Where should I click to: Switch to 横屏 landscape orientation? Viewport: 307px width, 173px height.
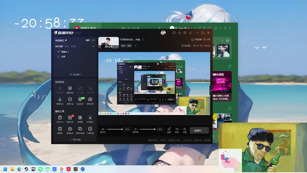click(x=87, y=40)
